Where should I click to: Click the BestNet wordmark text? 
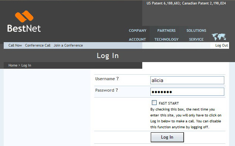pyautogui.click(x=24, y=28)
